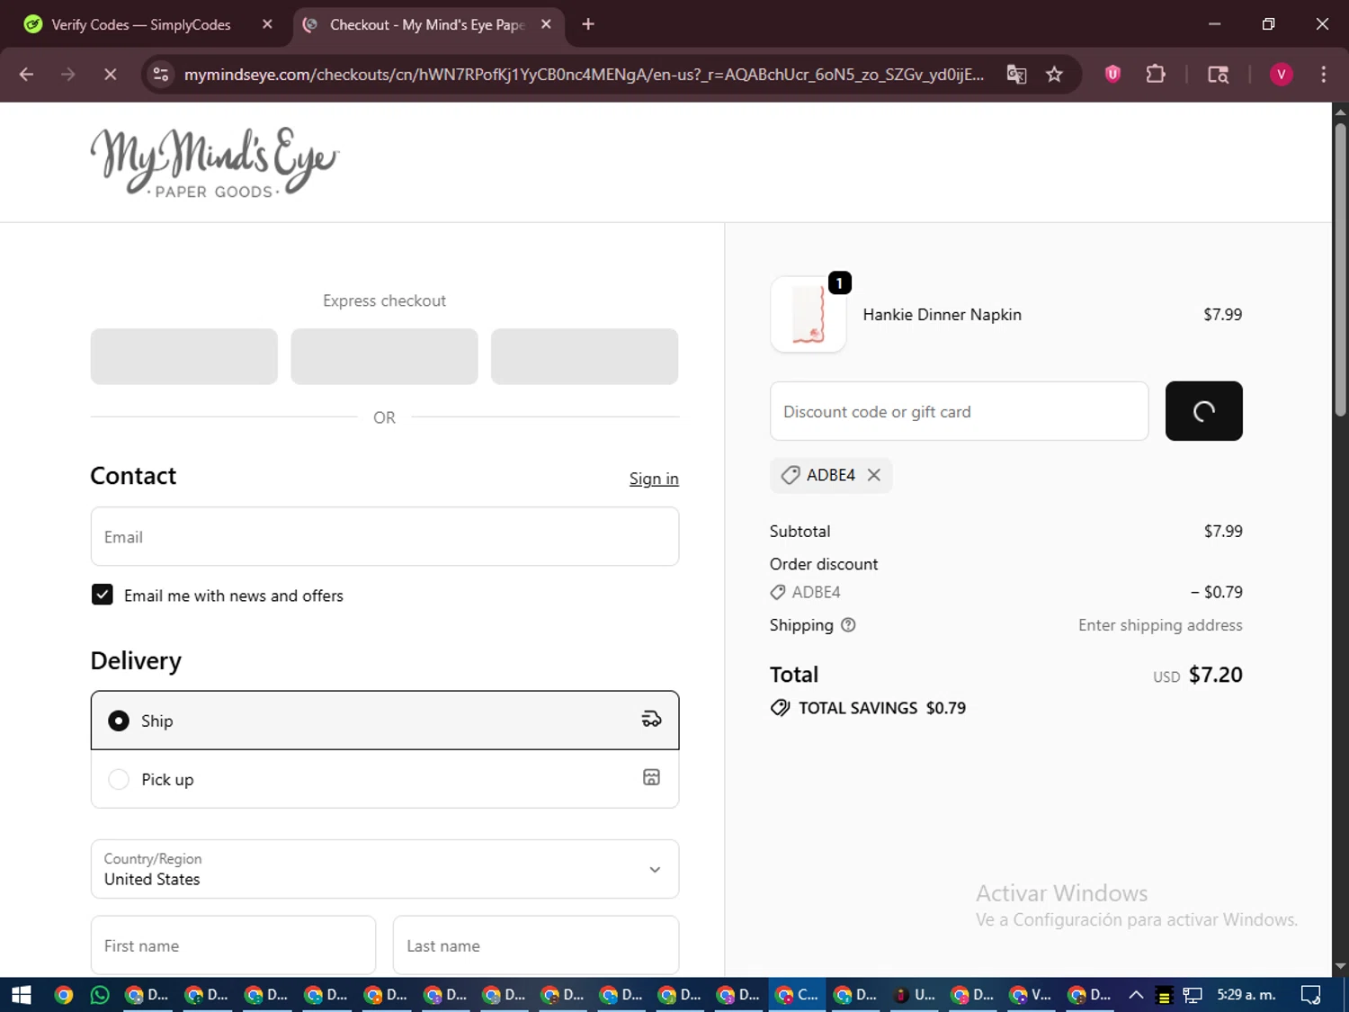This screenshot has width=1349, height=1012.
Task: Select the active C... Chrome taskbar window
Action: (x=798, y=995)
